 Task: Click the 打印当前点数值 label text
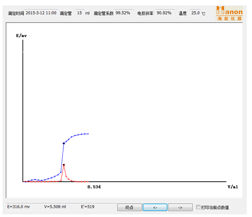(215, 207)
